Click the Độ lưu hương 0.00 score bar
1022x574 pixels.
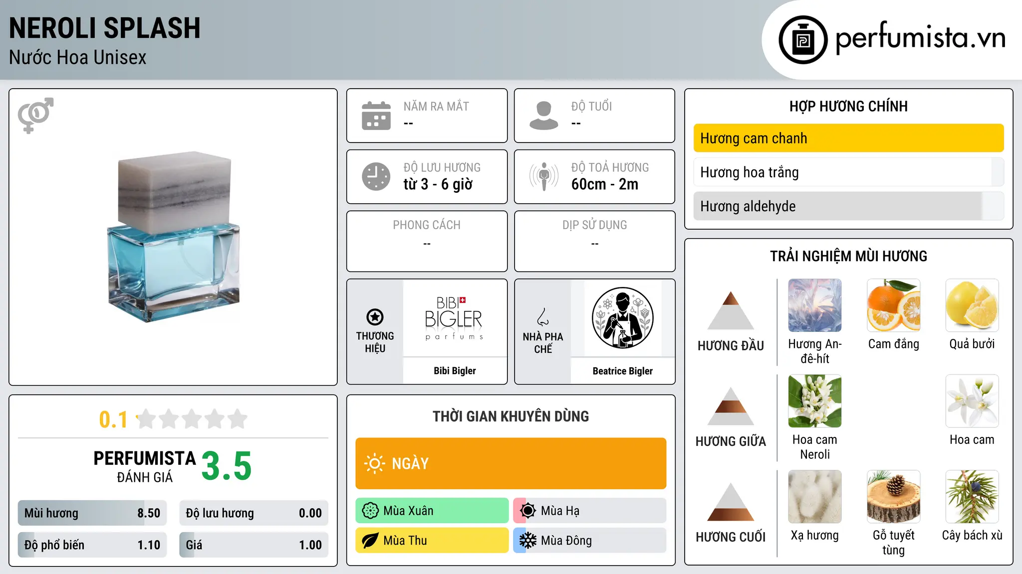pos(254,513)
